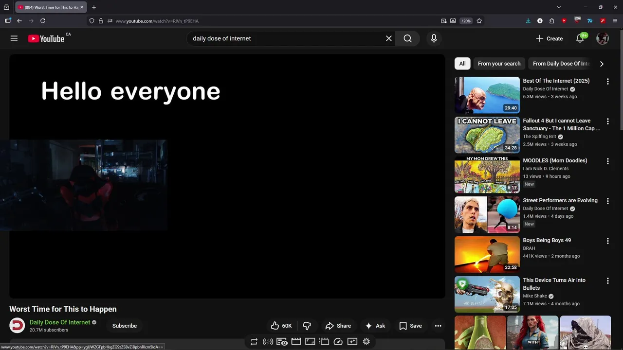Go to YouTube home via logo
Viewport: 623px width, 350px height.
point(46,38)
